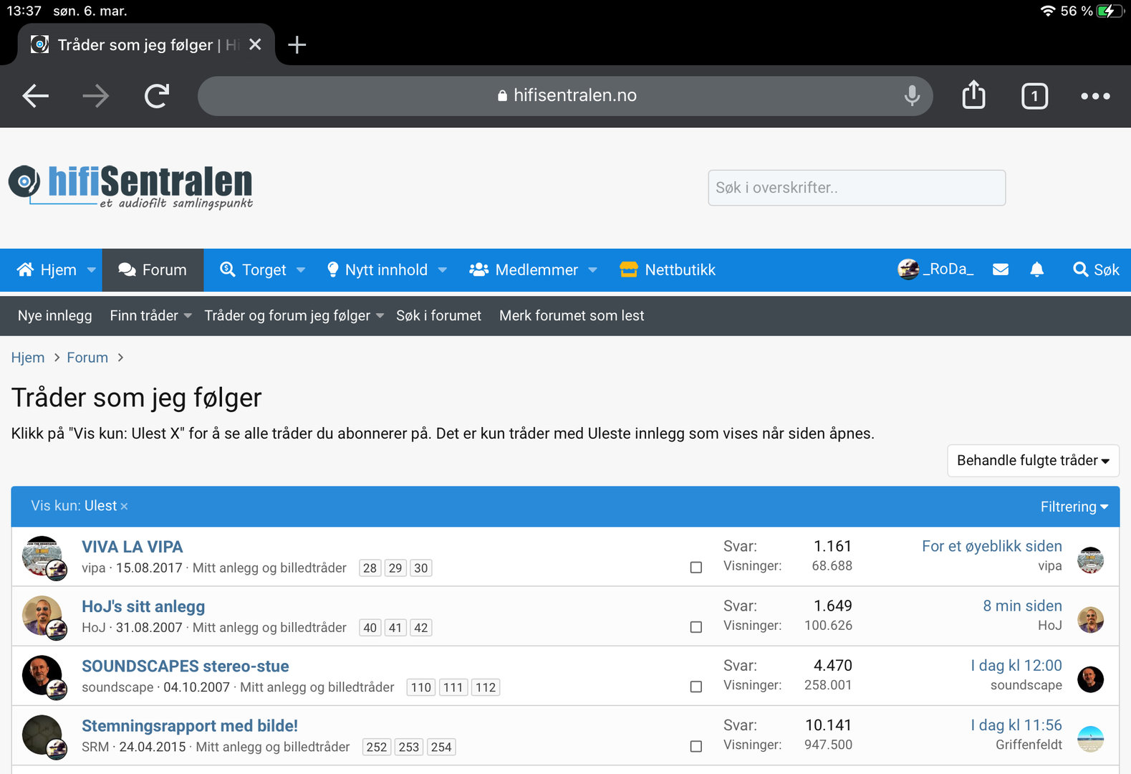The width and height of the screenshot is (1131, 774).
Task: Open the Torget navigation tab
Action: 254,269
